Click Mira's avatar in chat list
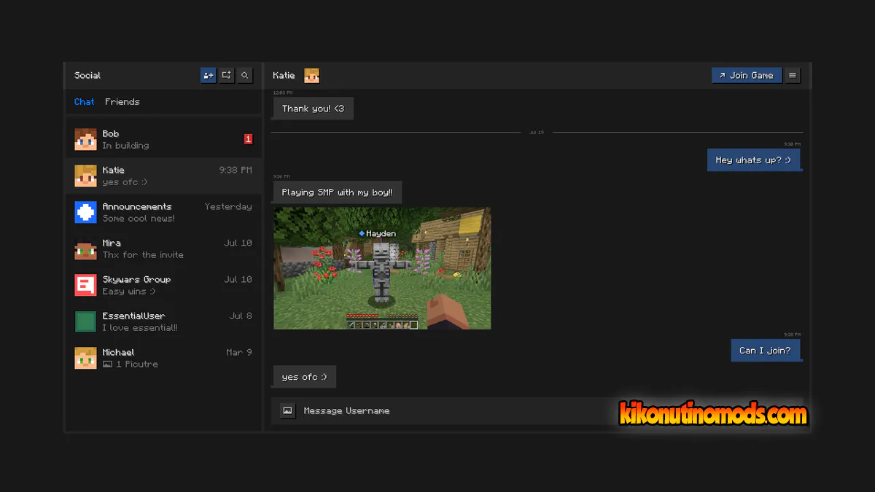Image resolution: width=875 pixels, height=492 pixels. click(x=85, y=249)
